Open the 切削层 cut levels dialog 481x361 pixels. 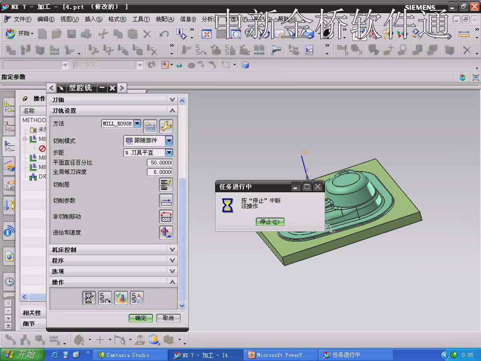(x=166, y=185)
